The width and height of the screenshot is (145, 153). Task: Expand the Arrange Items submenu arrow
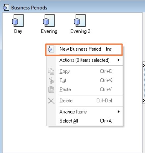[x=119, y=112]
